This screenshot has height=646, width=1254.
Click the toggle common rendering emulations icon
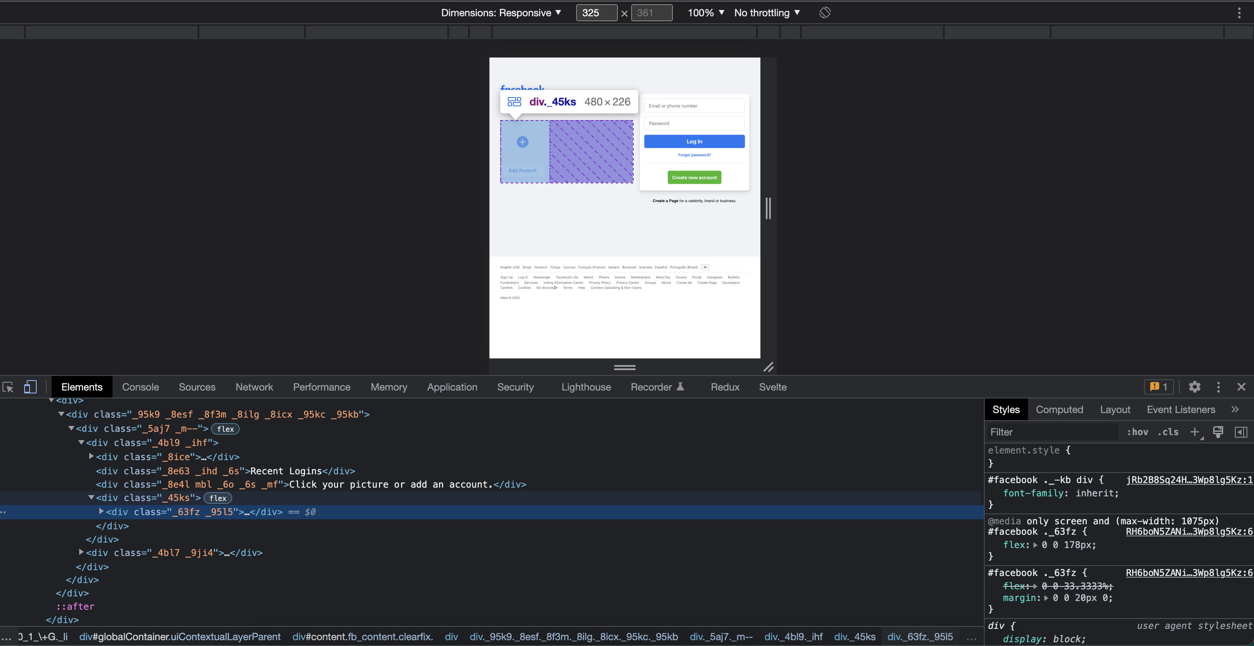click(1219, 432)
